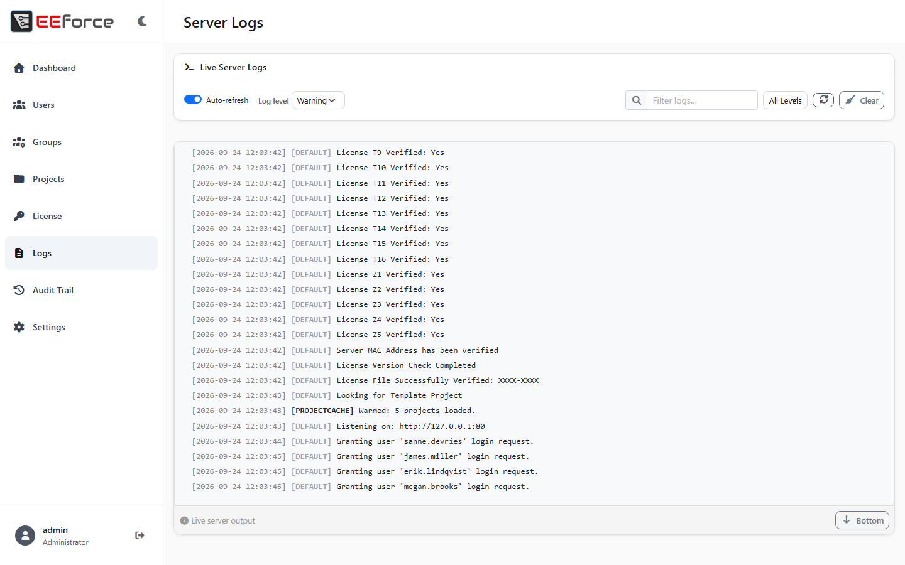Click the admin user avatar
Viewport: 905px width, 565px height.
coord(25,535)
